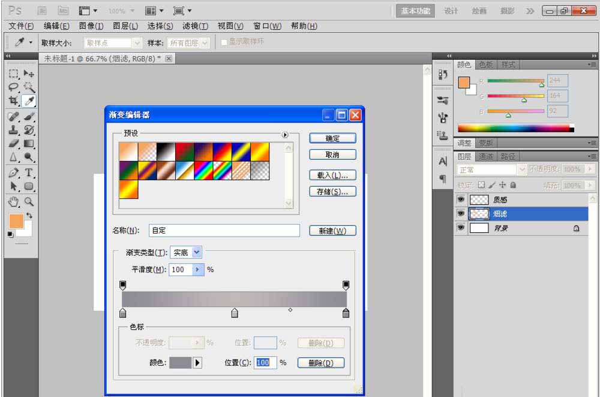This screenshot has width=600, height=397.
Task: Switch to 色板 tab
Action: pos(485,65)
